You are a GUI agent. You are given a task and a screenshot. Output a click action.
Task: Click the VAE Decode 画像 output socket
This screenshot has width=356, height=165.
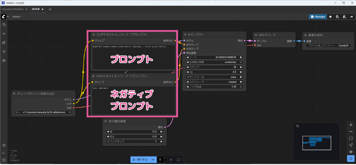pos(294,41)
